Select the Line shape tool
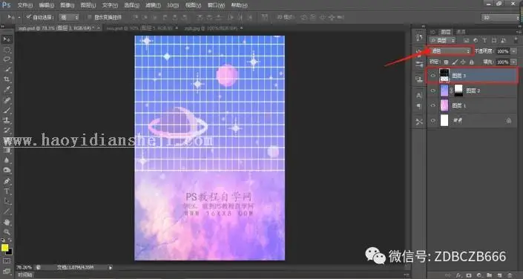The width and height of the screenshot is (523, 279). pyautogui.click(x=7, y=211)
